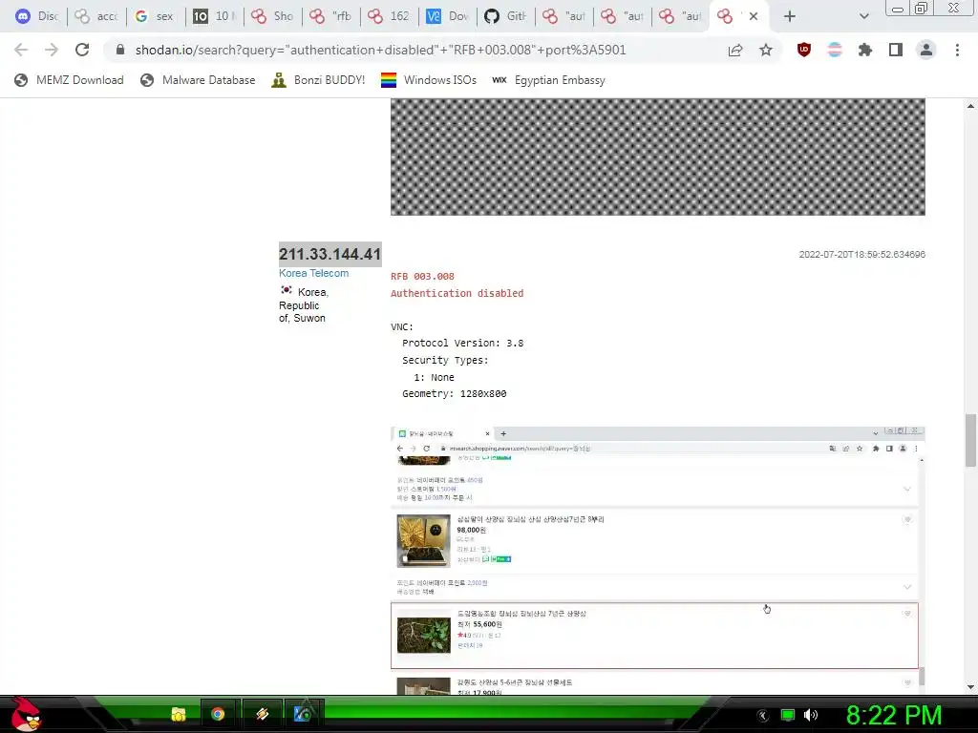This screenshot has height=733, width=978.
Task: Share this page using the share icon
Action: click(735, 50)
